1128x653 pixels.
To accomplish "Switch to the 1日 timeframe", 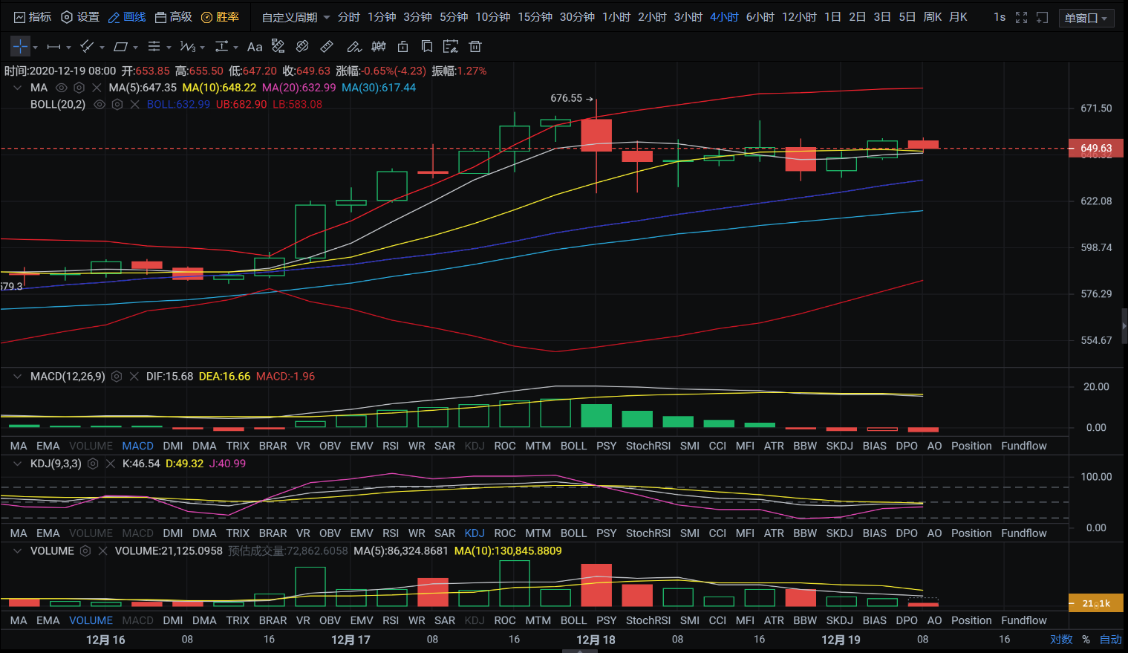I will pos(832,17).
